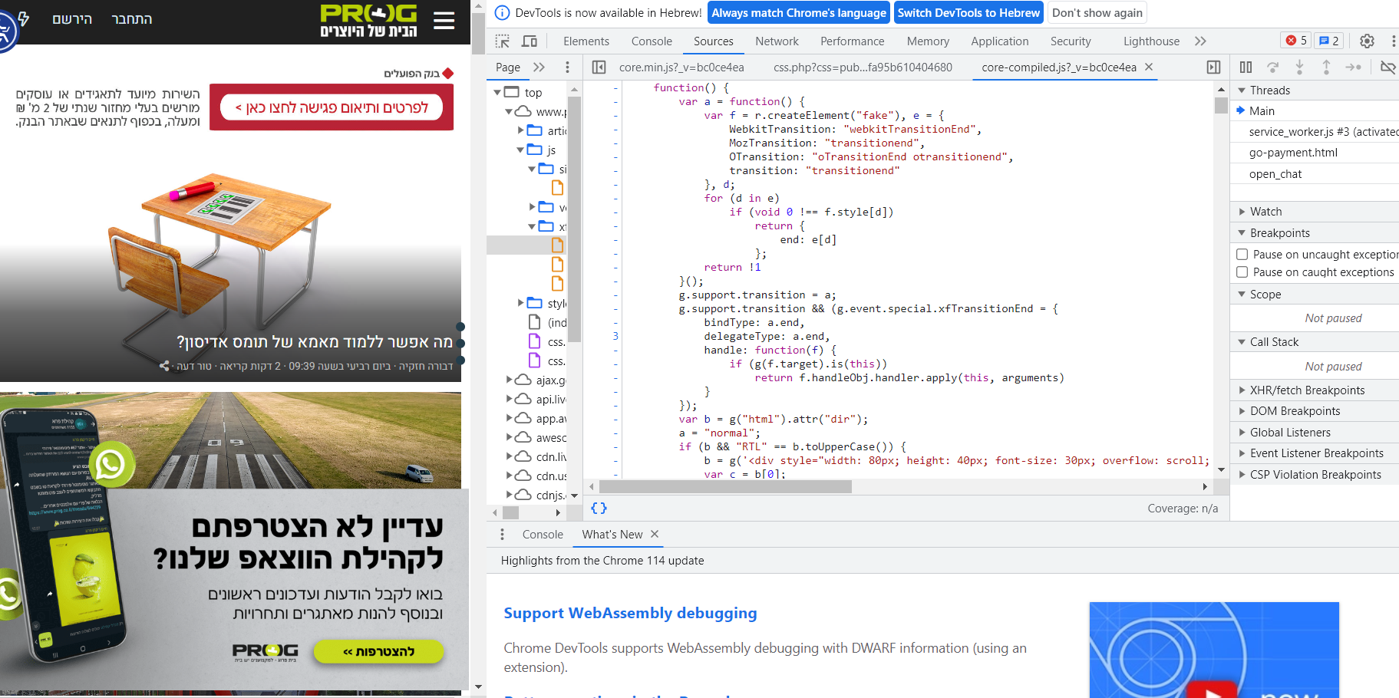The width and height of the screenshot is (1399, 698).
Task: Click the deactivate breakpoints icon
Action: pos(1387,67)
